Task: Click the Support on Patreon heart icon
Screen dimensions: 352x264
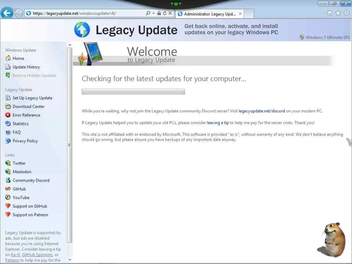Action: tap(8, 214)
